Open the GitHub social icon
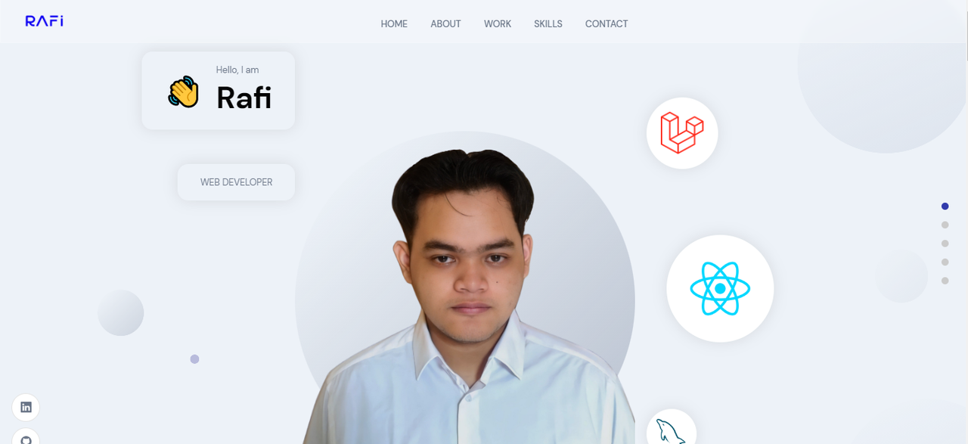Viewport: 968px width, 444px height. [x=26, y=436]
